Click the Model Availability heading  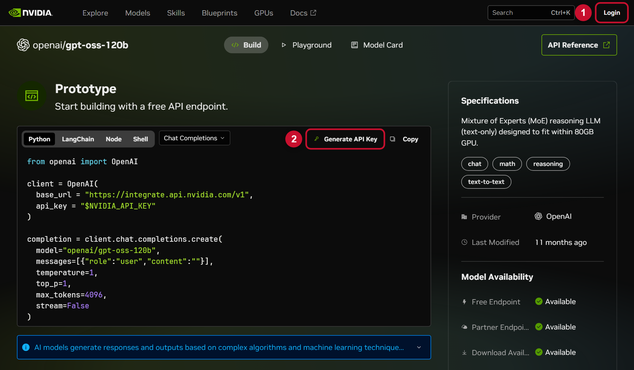click(x=497, y=277)
